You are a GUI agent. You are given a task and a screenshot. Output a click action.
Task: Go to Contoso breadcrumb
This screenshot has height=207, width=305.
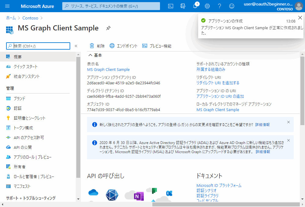[30, 18]
